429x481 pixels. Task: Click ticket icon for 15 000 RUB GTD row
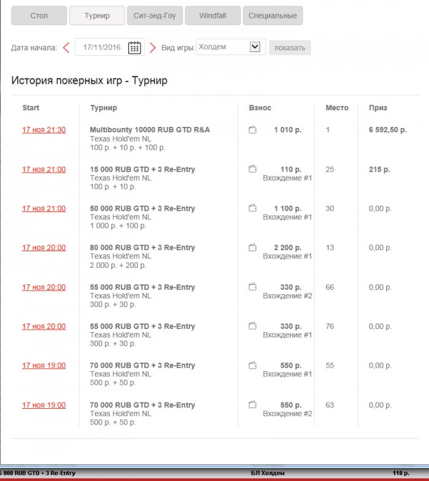pyautogui.click(x=252, y=169)
